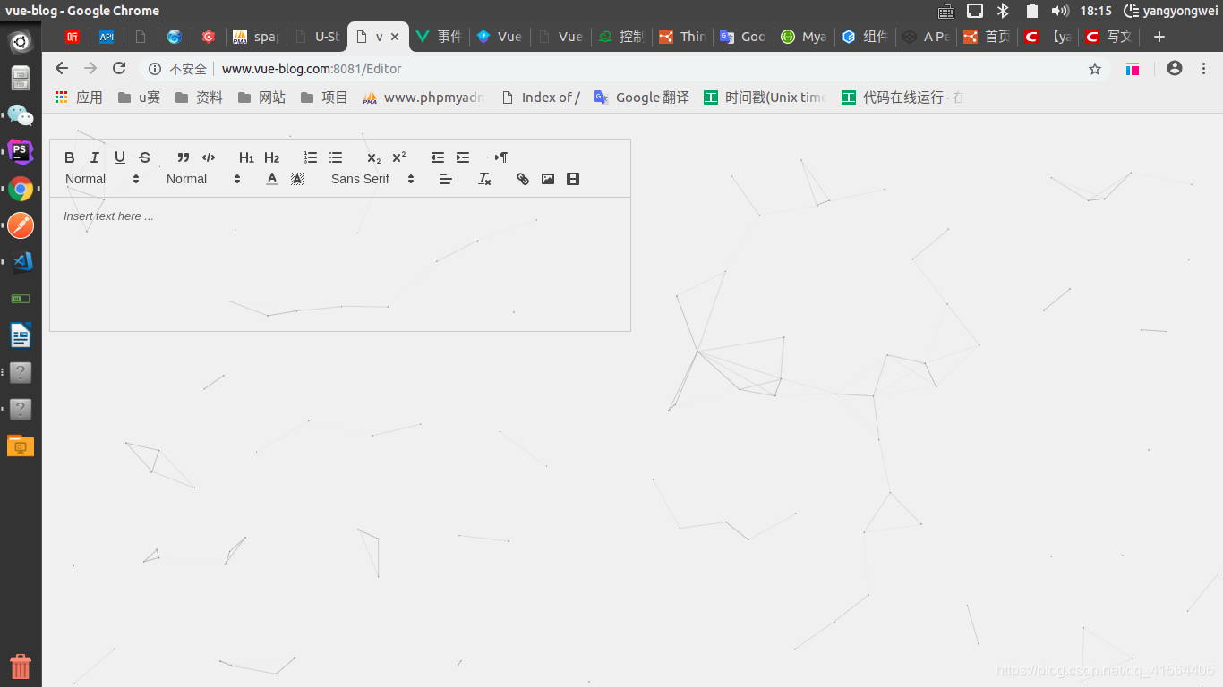Switch to the 控制 tab
Viewport: 1223px width, 687px height.
point(621,37)
